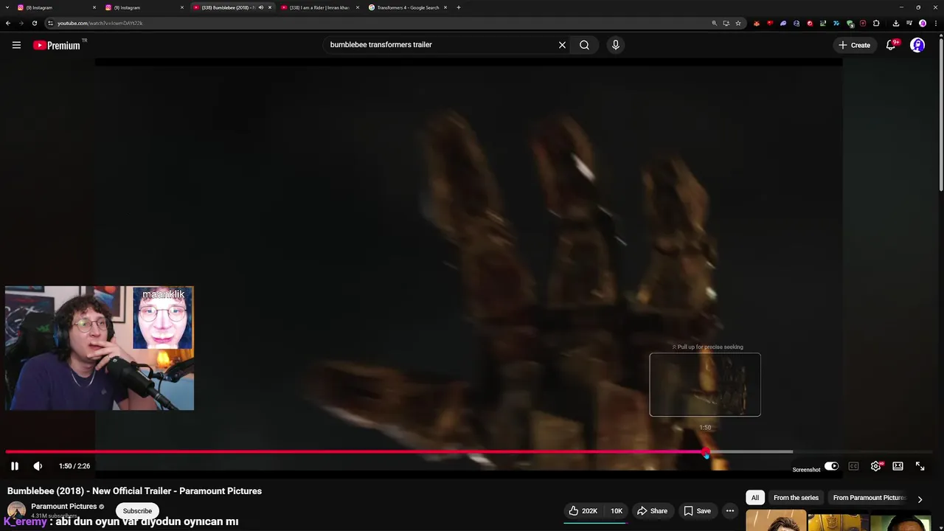Open browser zoom magnifier in address bar
The height and width of the screenshot is (531, 944).
(x=715, y=23)
